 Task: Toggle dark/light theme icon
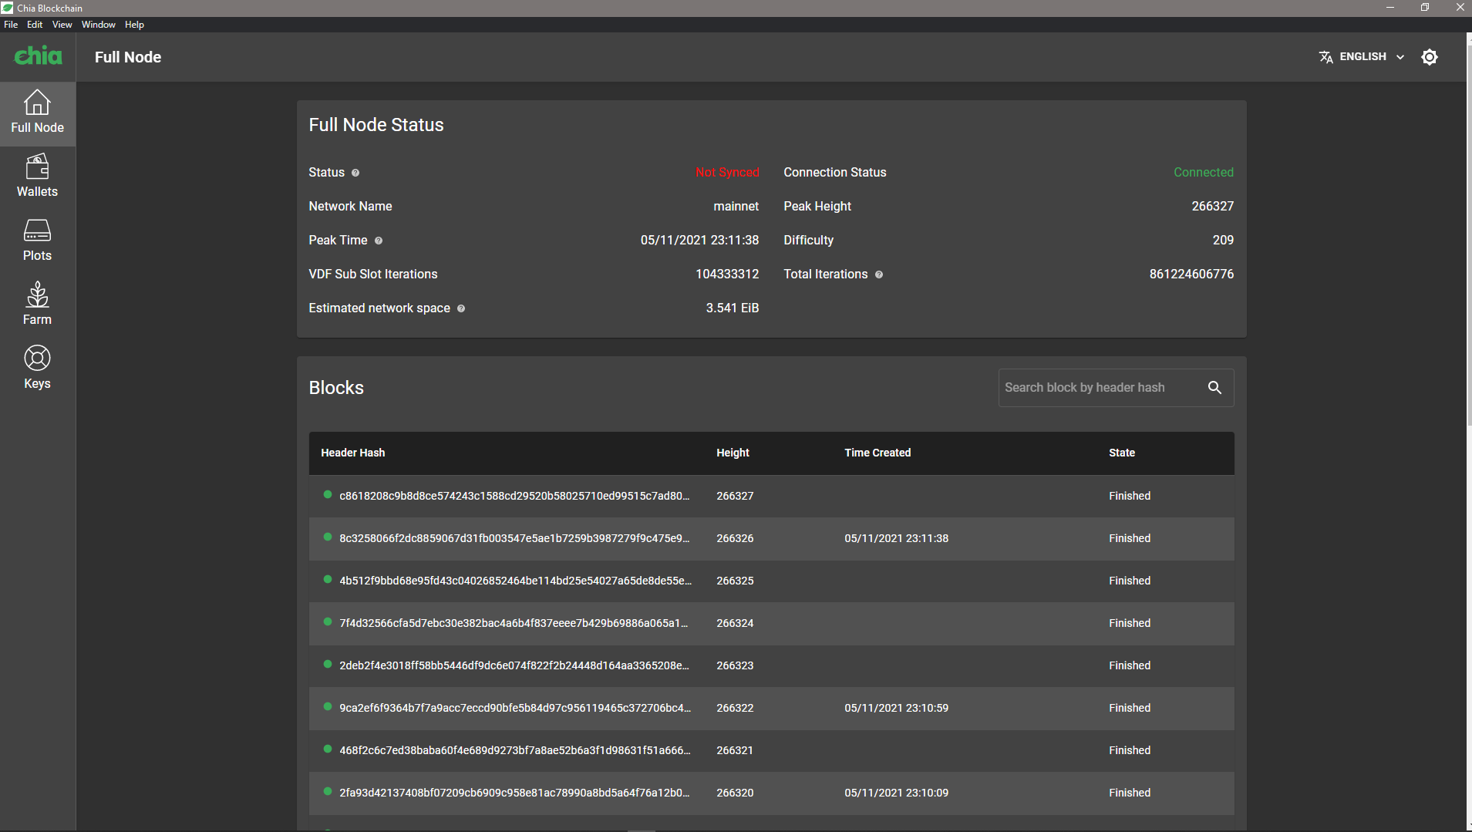coord(1430,57)
